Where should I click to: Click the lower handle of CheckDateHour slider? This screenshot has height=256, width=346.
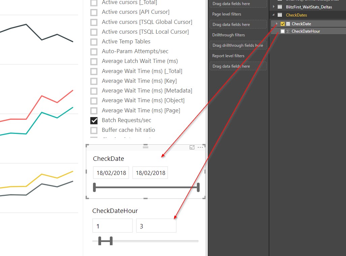tap(100, 241)
